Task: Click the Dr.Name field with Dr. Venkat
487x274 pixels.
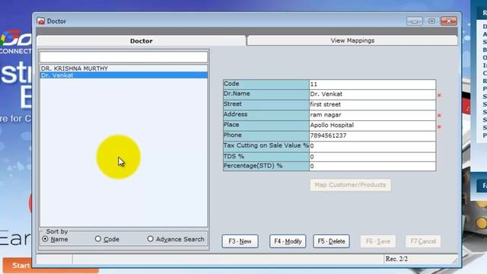Action: 372,94
